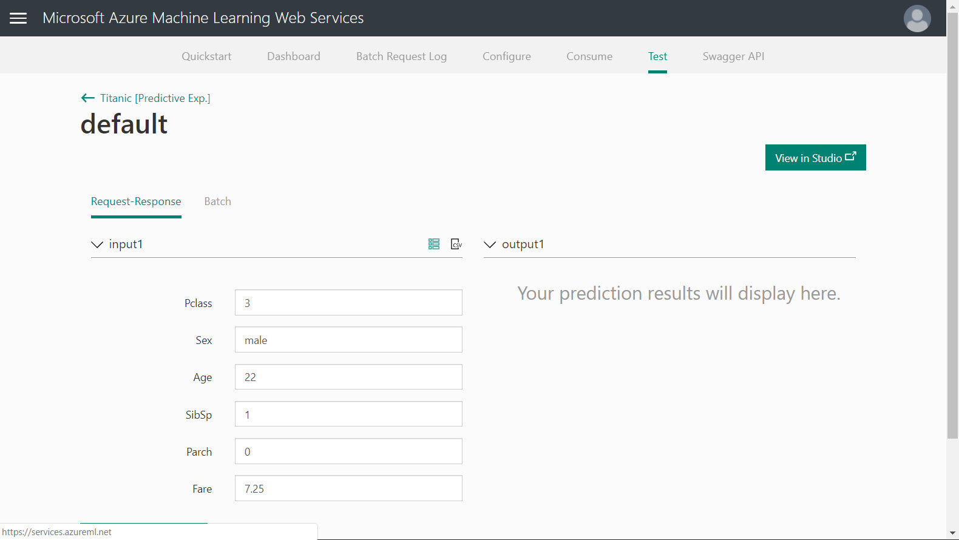Click the 'default' heading text

[124, 124]
